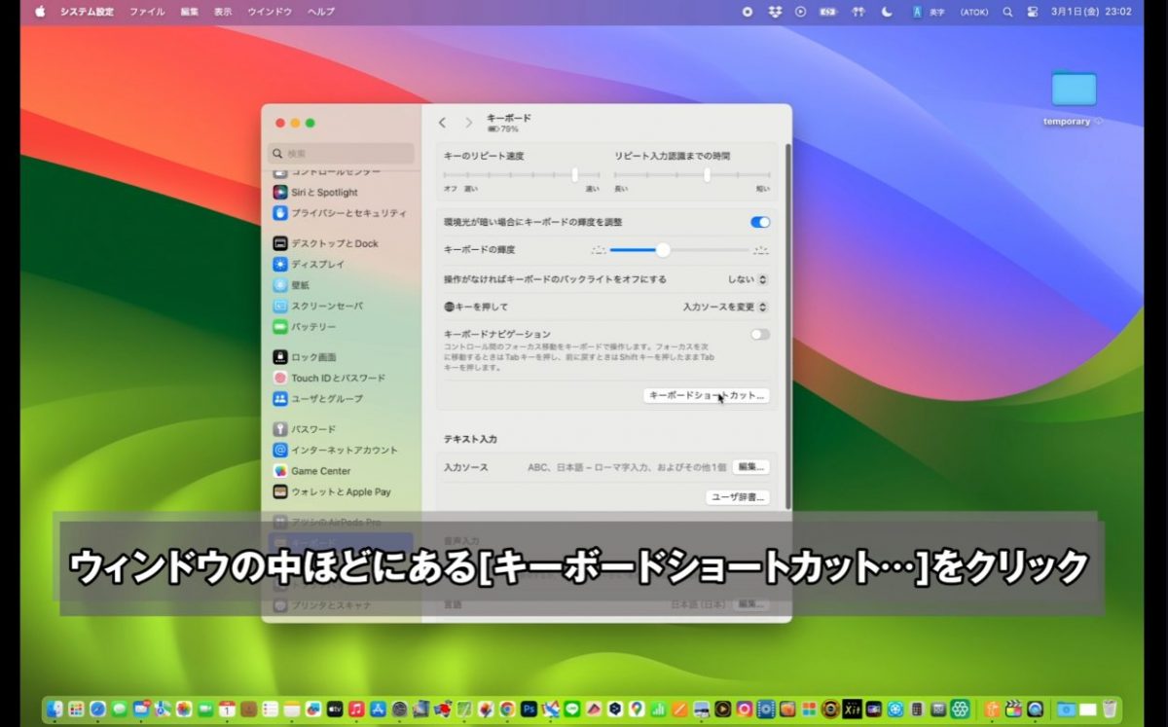Open ATOK input source menu
Image resolution: width=1168 pixels, height=727 pixels.
tap(973, 12)
